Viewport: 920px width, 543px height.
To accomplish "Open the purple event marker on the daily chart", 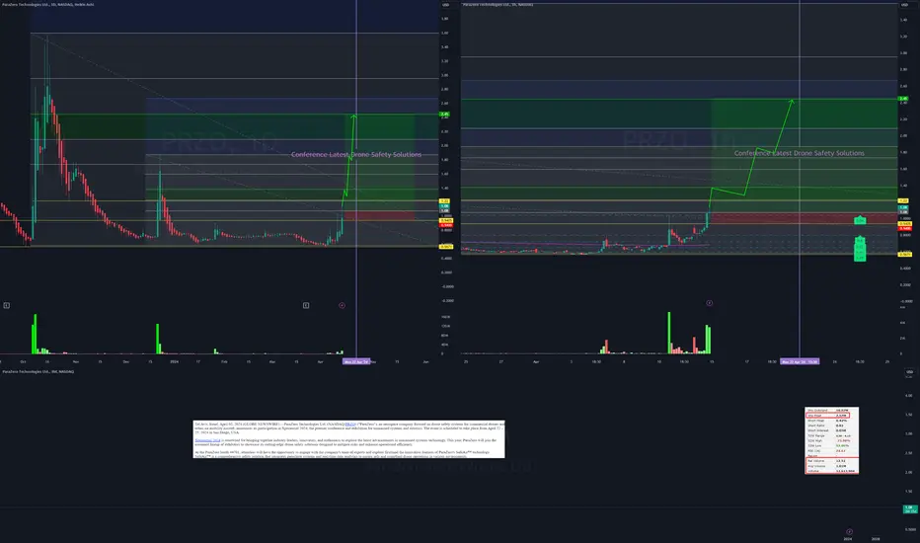I will point(343,305).
